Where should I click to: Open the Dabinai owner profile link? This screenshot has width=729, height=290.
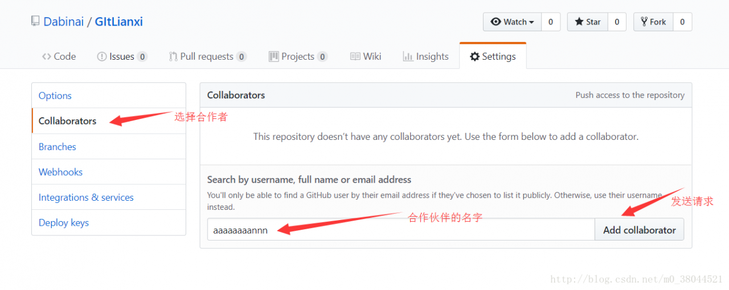click(63, 22)
